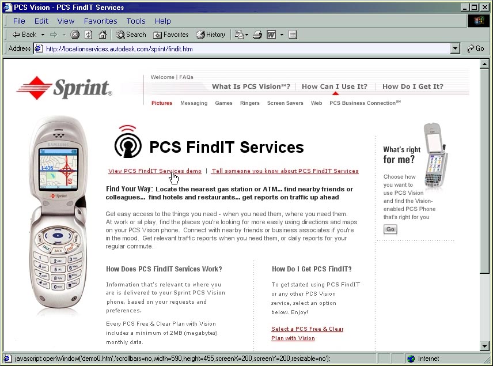Open the Mail button dropdown arrow
493x366 pixels.
[247, 35]
